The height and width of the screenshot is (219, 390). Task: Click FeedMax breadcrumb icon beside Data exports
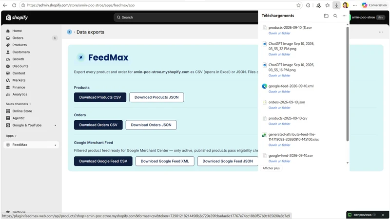[69, 32]
